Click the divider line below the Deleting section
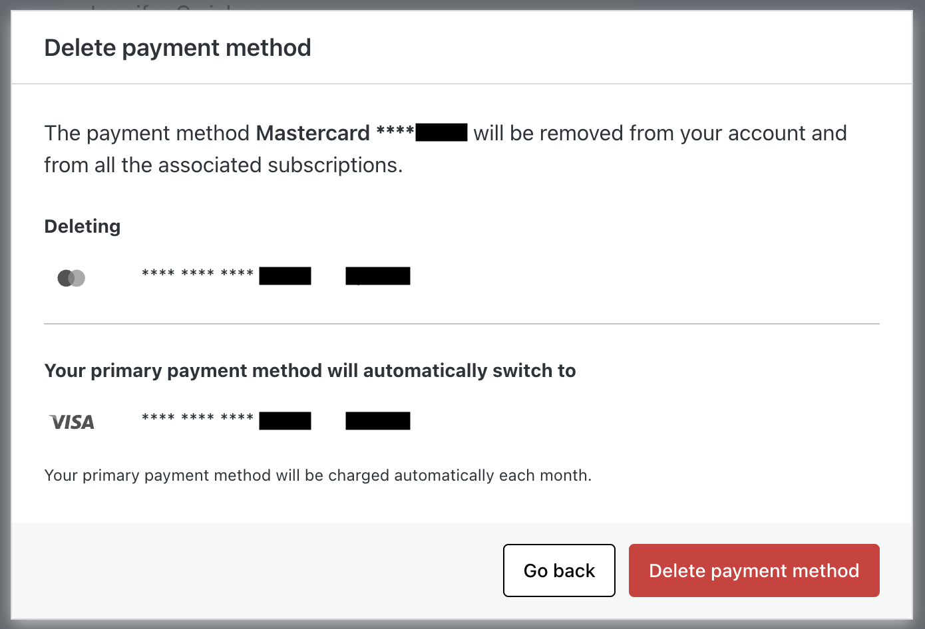This screenshot has height=629, width=925. click(x=462, y=324)
